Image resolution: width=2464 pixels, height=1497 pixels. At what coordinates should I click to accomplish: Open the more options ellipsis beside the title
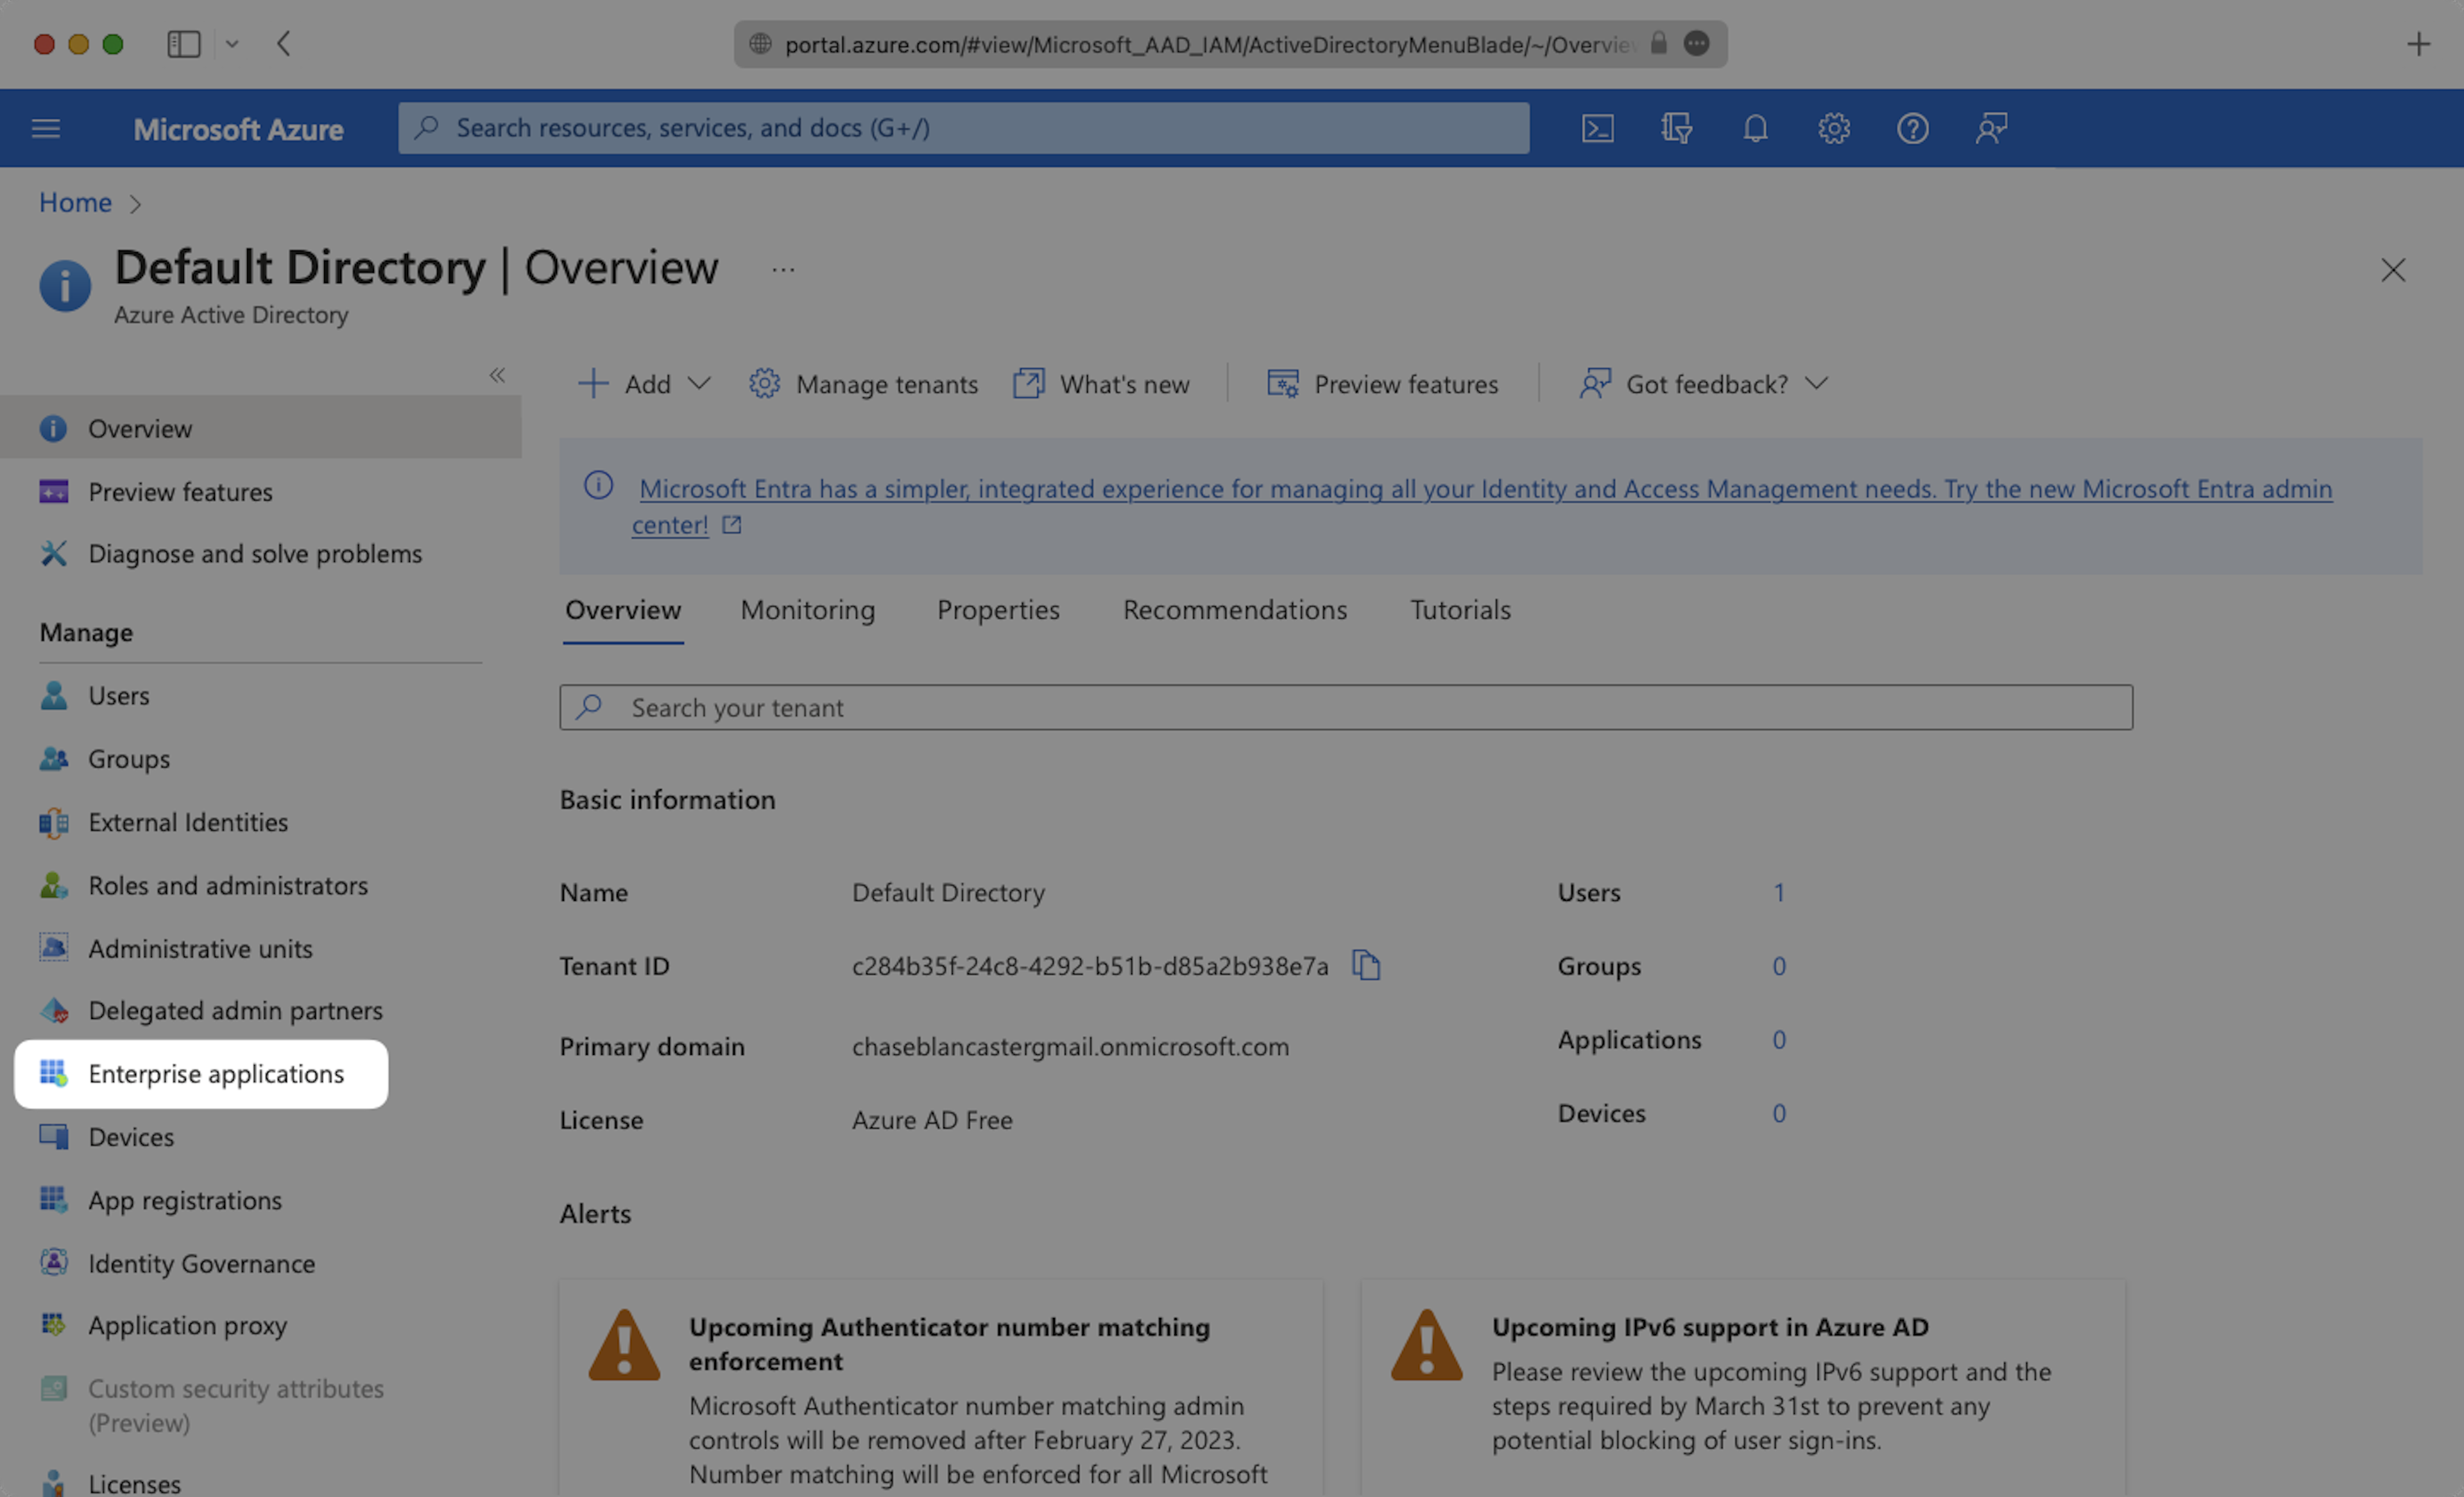[x=783, y=269]
